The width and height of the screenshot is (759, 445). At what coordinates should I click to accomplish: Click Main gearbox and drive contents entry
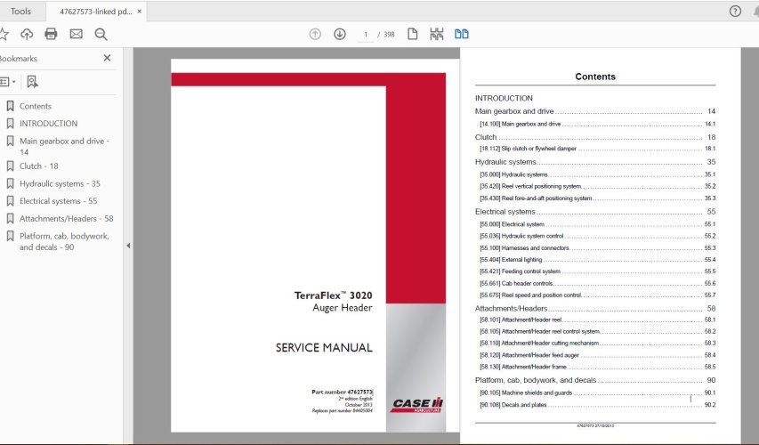click(x=595, y=111)
